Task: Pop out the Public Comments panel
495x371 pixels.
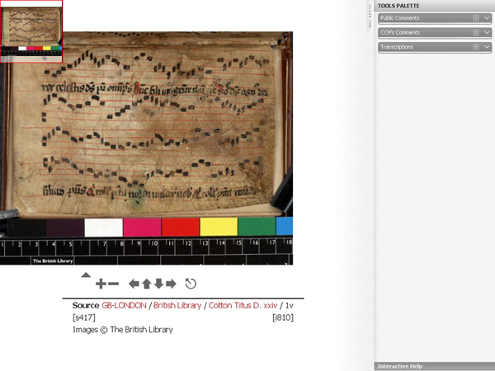Action: [475, 18]
